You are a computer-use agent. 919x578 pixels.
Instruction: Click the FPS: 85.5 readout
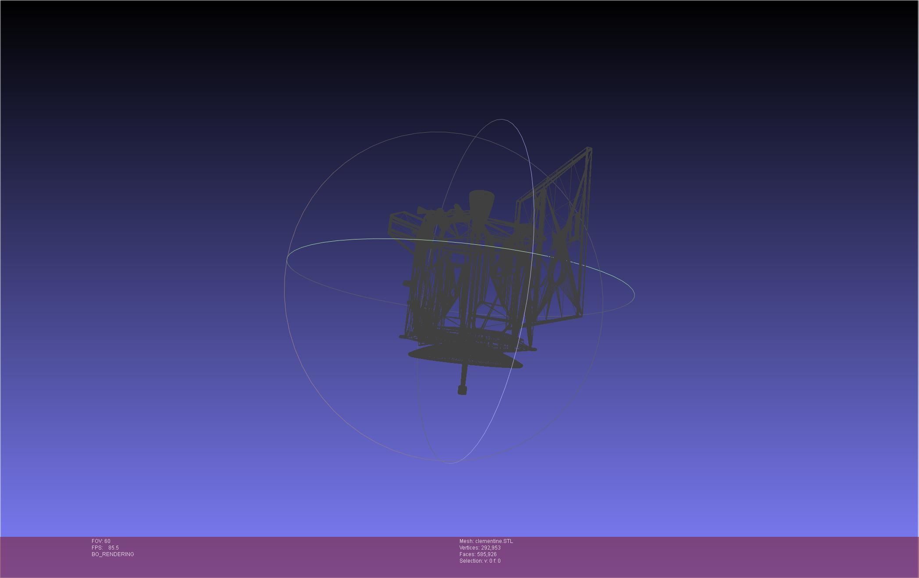(x=105, y=548)
